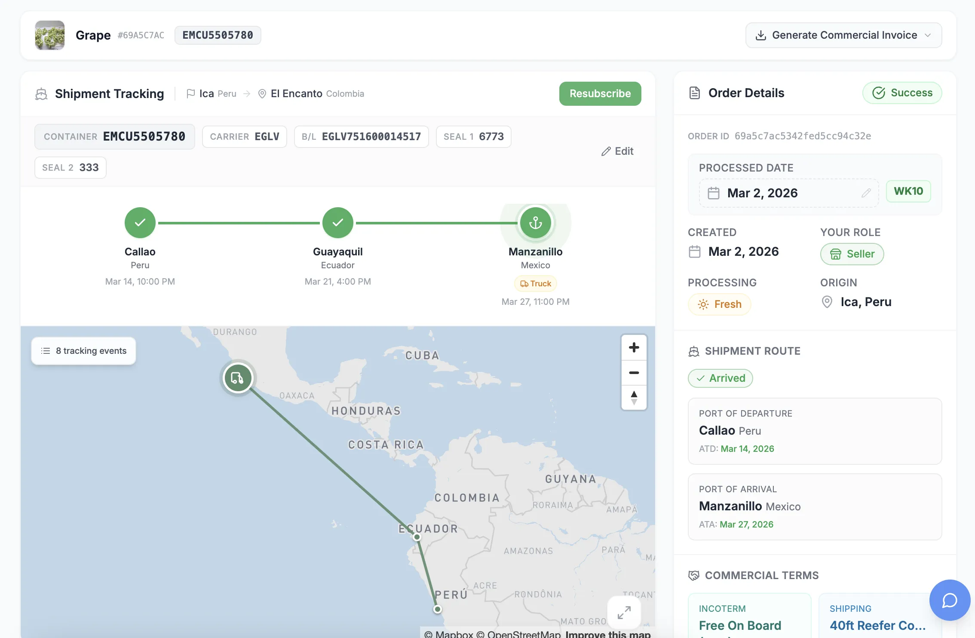Click the ATD Mar 14, 2026 date

tap(747, 449)
